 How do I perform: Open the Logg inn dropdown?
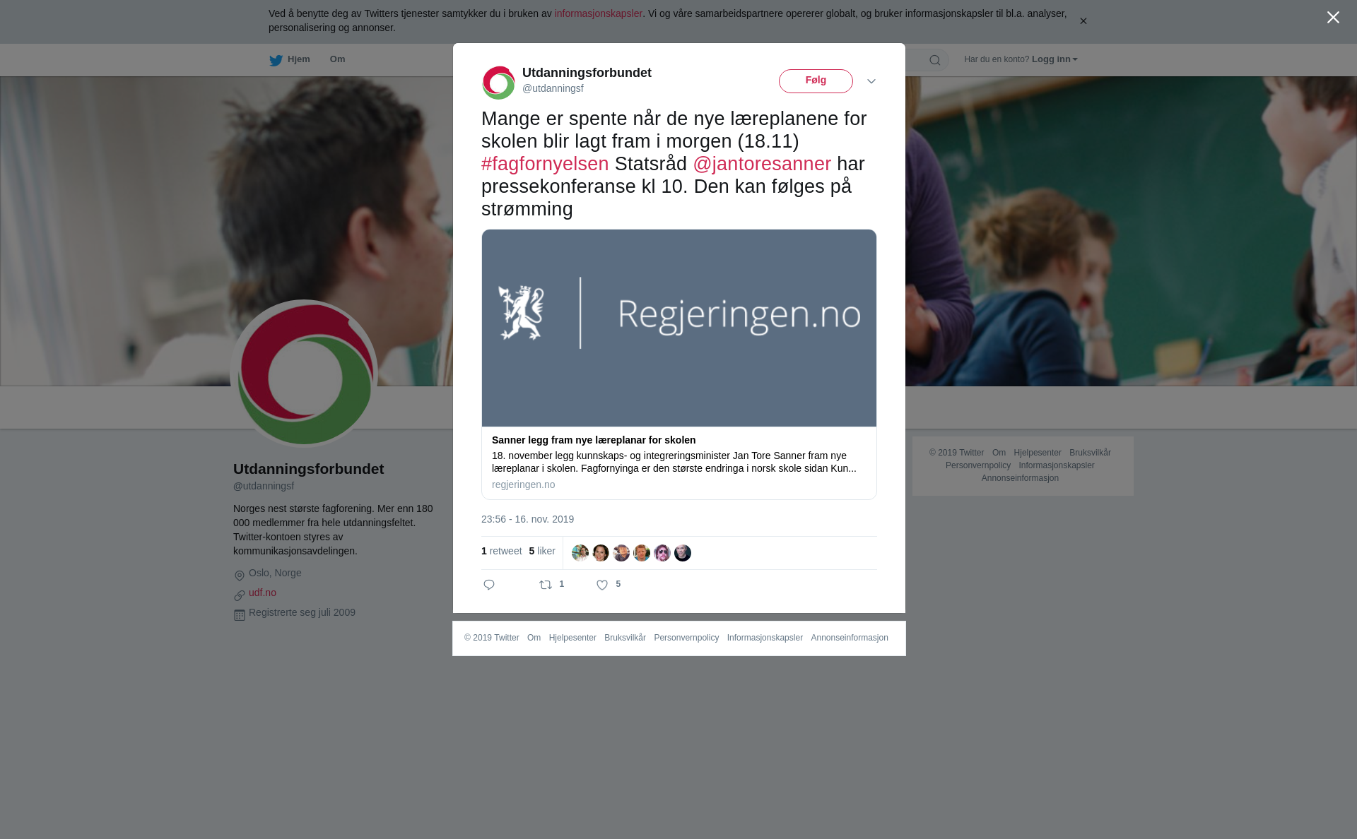[1055, 59]
